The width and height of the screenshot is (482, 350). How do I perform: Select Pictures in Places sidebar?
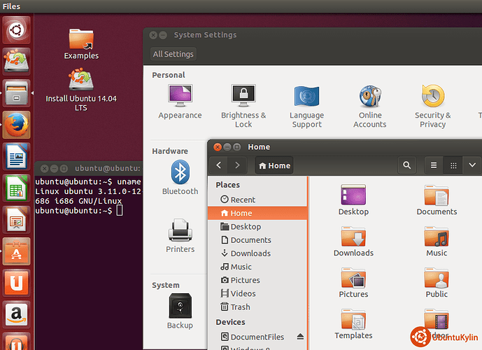257,280
